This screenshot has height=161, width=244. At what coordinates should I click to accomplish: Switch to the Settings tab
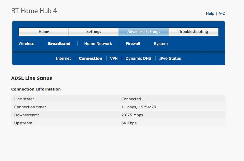click(x=94, y=32)
